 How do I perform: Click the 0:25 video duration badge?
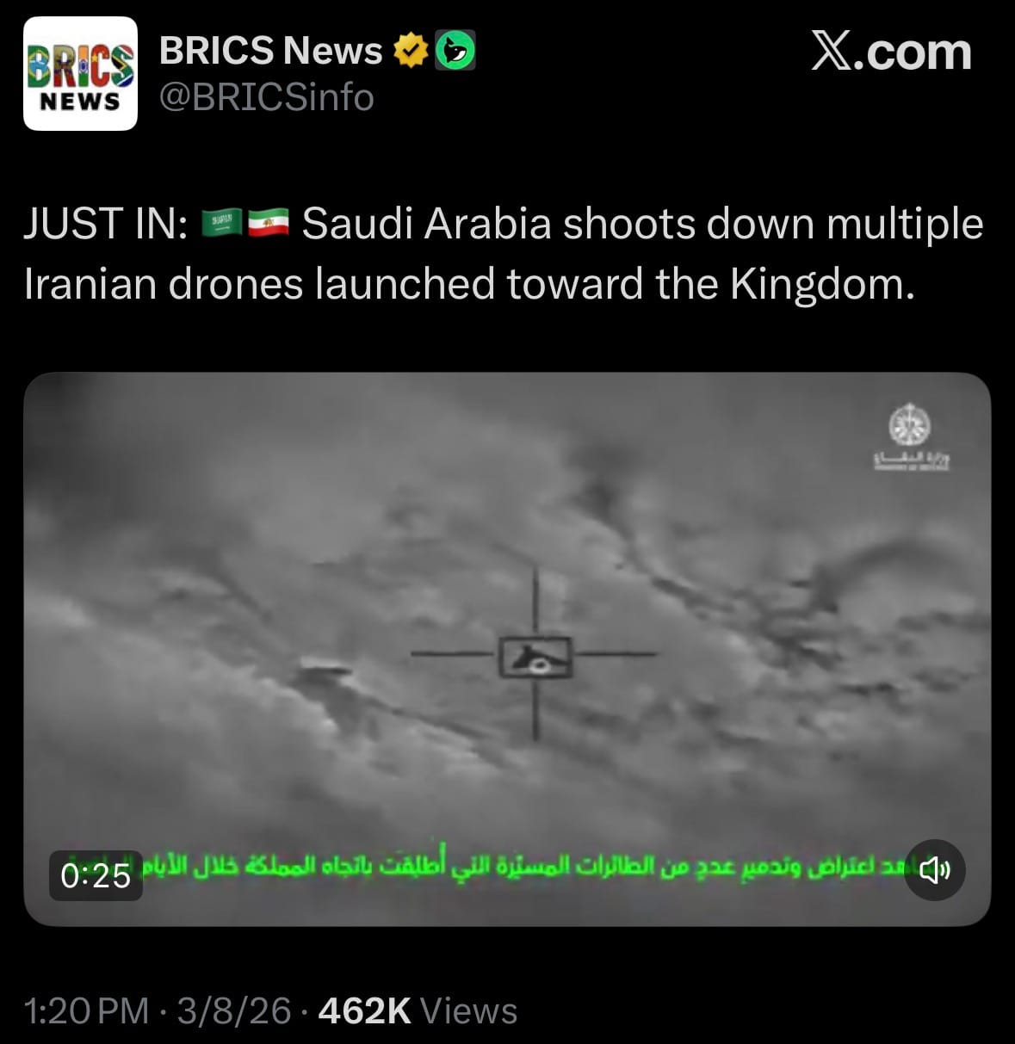[96, 875]
